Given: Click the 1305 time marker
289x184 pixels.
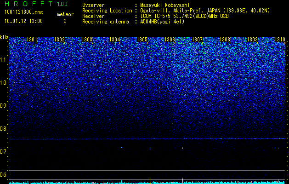Looking at the screenshot, I should 142,40.
